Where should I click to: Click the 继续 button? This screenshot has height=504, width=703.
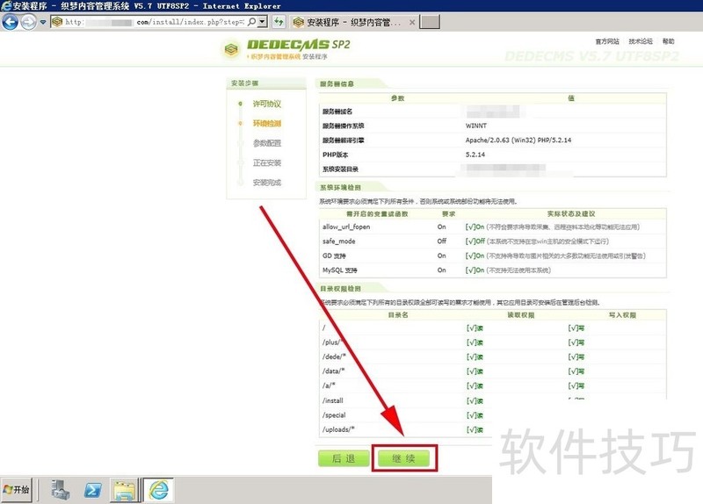[403, 458]
